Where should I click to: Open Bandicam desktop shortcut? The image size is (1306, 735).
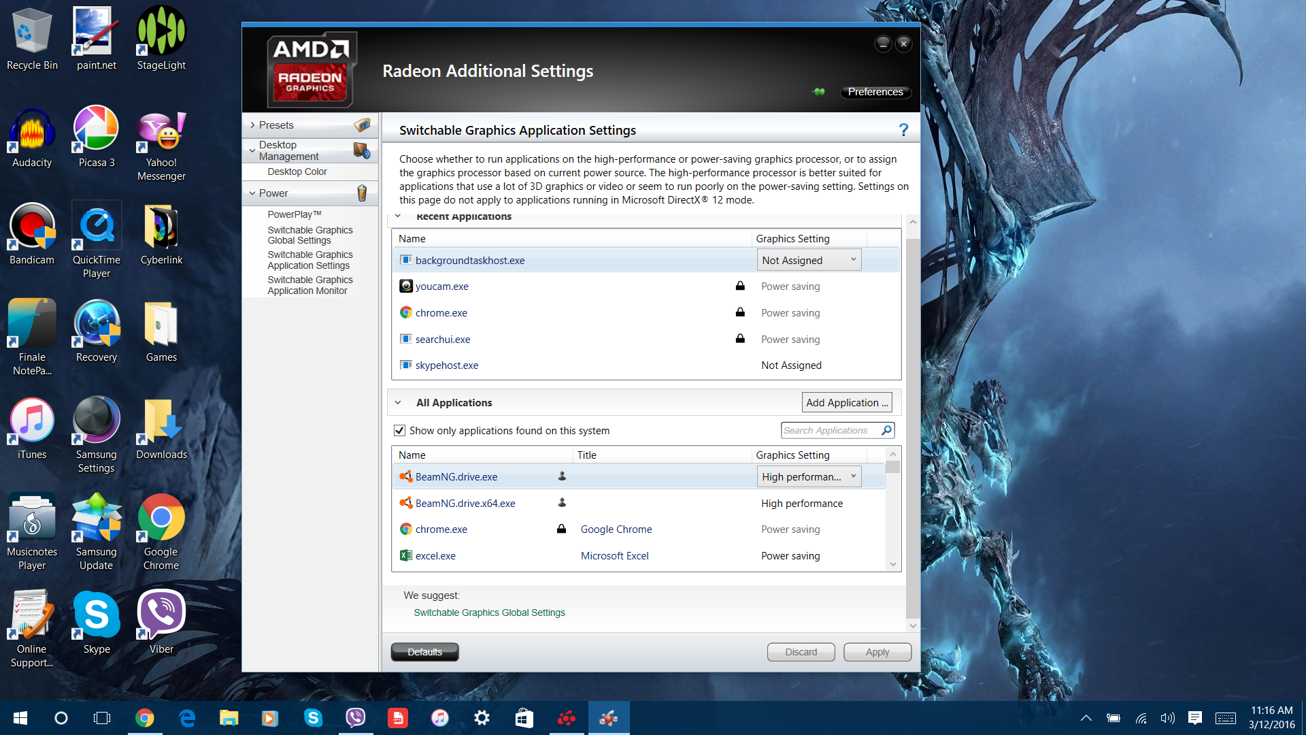pyautogui.click(x=32, y=235)
